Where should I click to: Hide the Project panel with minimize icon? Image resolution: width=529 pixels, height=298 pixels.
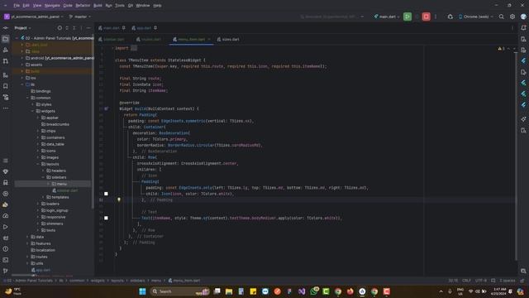click(88, 27)
